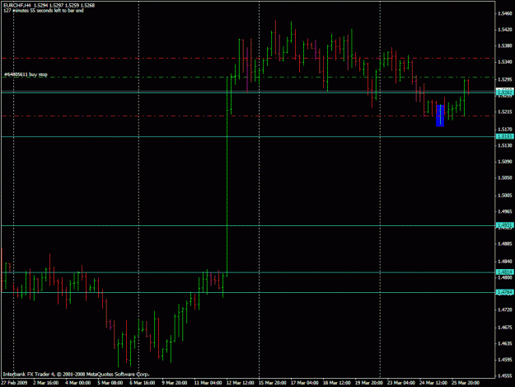The image size is (515, 387).
Task: Click the 1.5130 price scale value
Action: coord(505,145)
